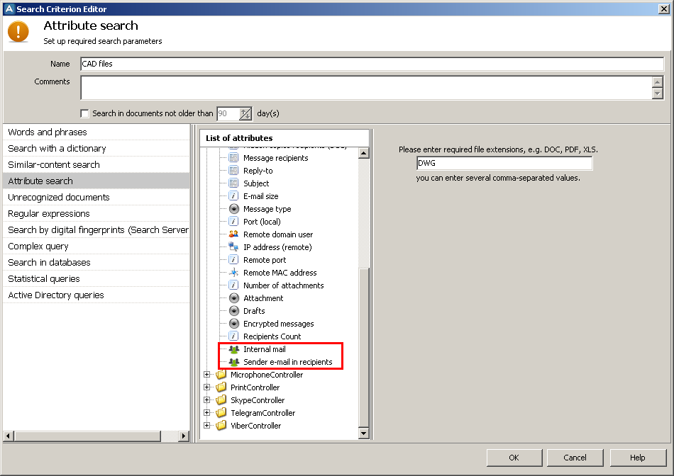Click the Remote port attribute icon
Screen dimensions: 674x476
pos(233,260)
